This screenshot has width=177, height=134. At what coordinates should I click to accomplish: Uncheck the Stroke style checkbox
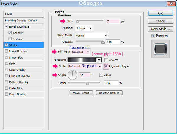[6, 45]
